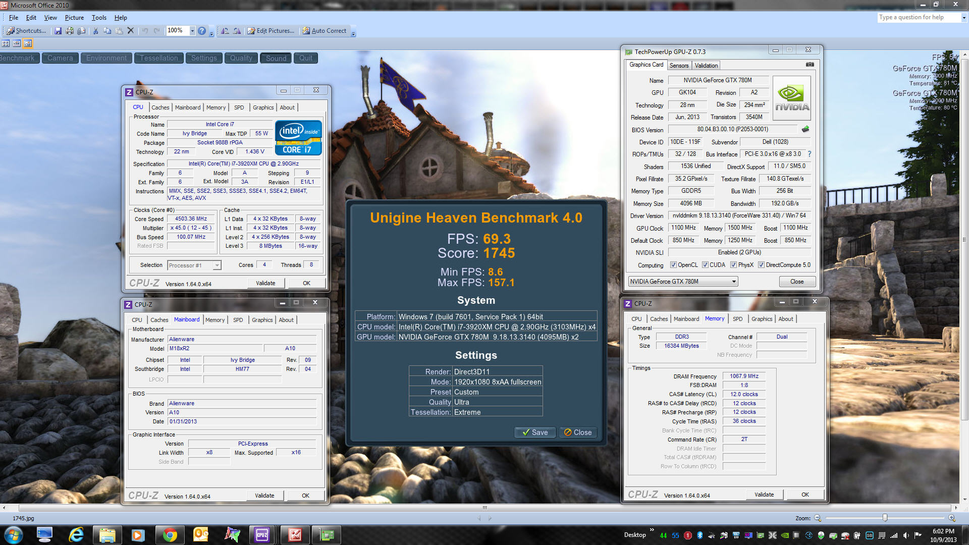Open Google Chrome from the taskbar
969x545 pixels.
point(170,535)
